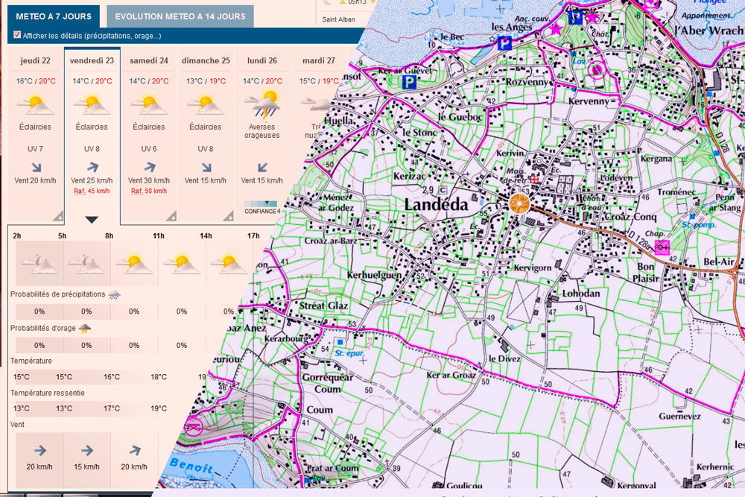This screenshot has width=745, height=497.
Task: Click Saint Alban label at top
Action: coord(338,19)
